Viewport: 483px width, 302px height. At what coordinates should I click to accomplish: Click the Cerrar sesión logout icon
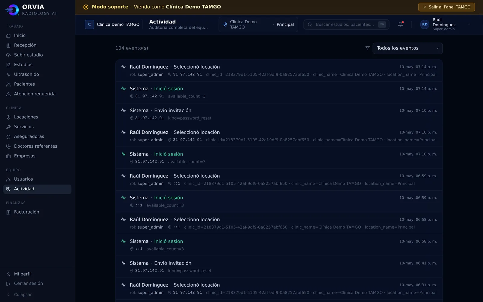(x=8, y=284)
